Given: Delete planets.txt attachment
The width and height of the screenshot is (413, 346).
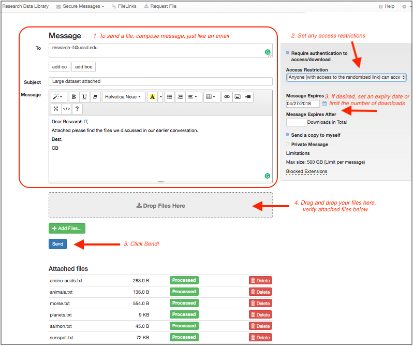Looking at the screenshot, I should (x=260, y=314).
